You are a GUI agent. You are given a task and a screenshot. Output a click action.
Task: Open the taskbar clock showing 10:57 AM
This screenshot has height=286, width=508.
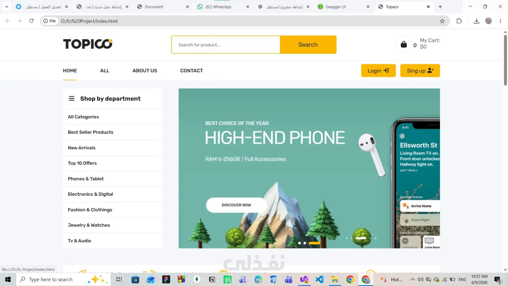pyautogui.click(x=479, y=279)
